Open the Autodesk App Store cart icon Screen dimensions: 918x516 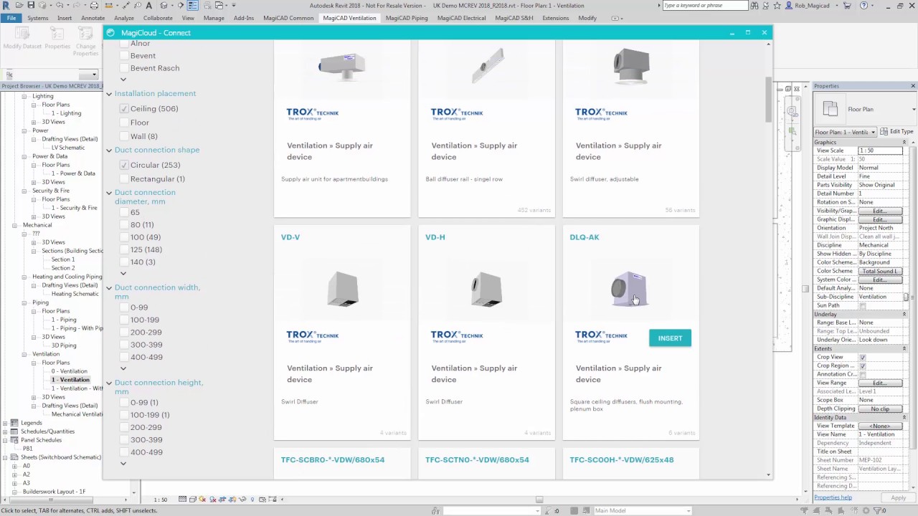[x=846, y=5]
